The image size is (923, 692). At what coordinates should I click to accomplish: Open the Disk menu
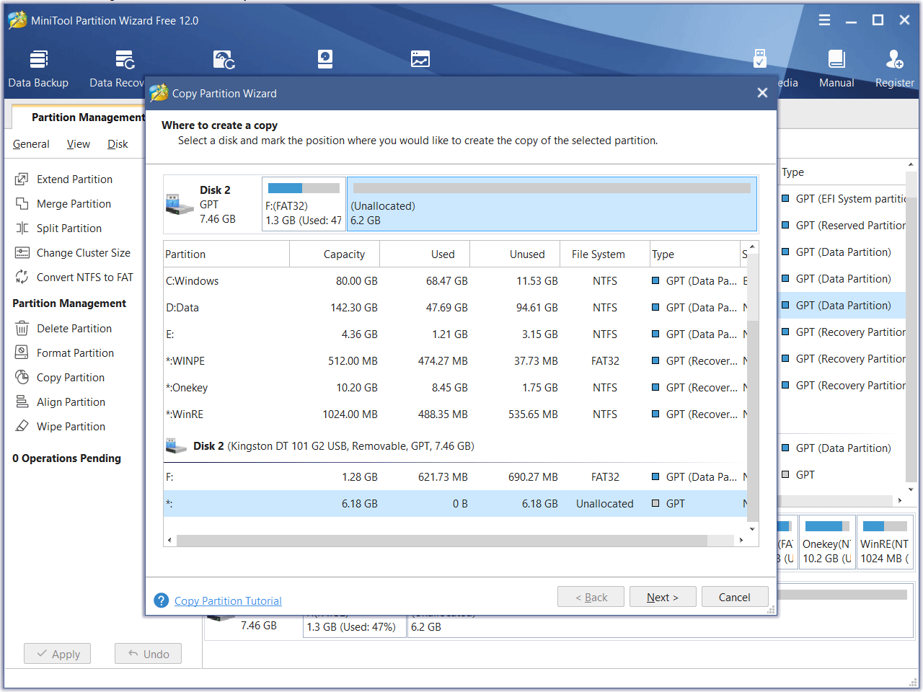click(x=118, y=144)
